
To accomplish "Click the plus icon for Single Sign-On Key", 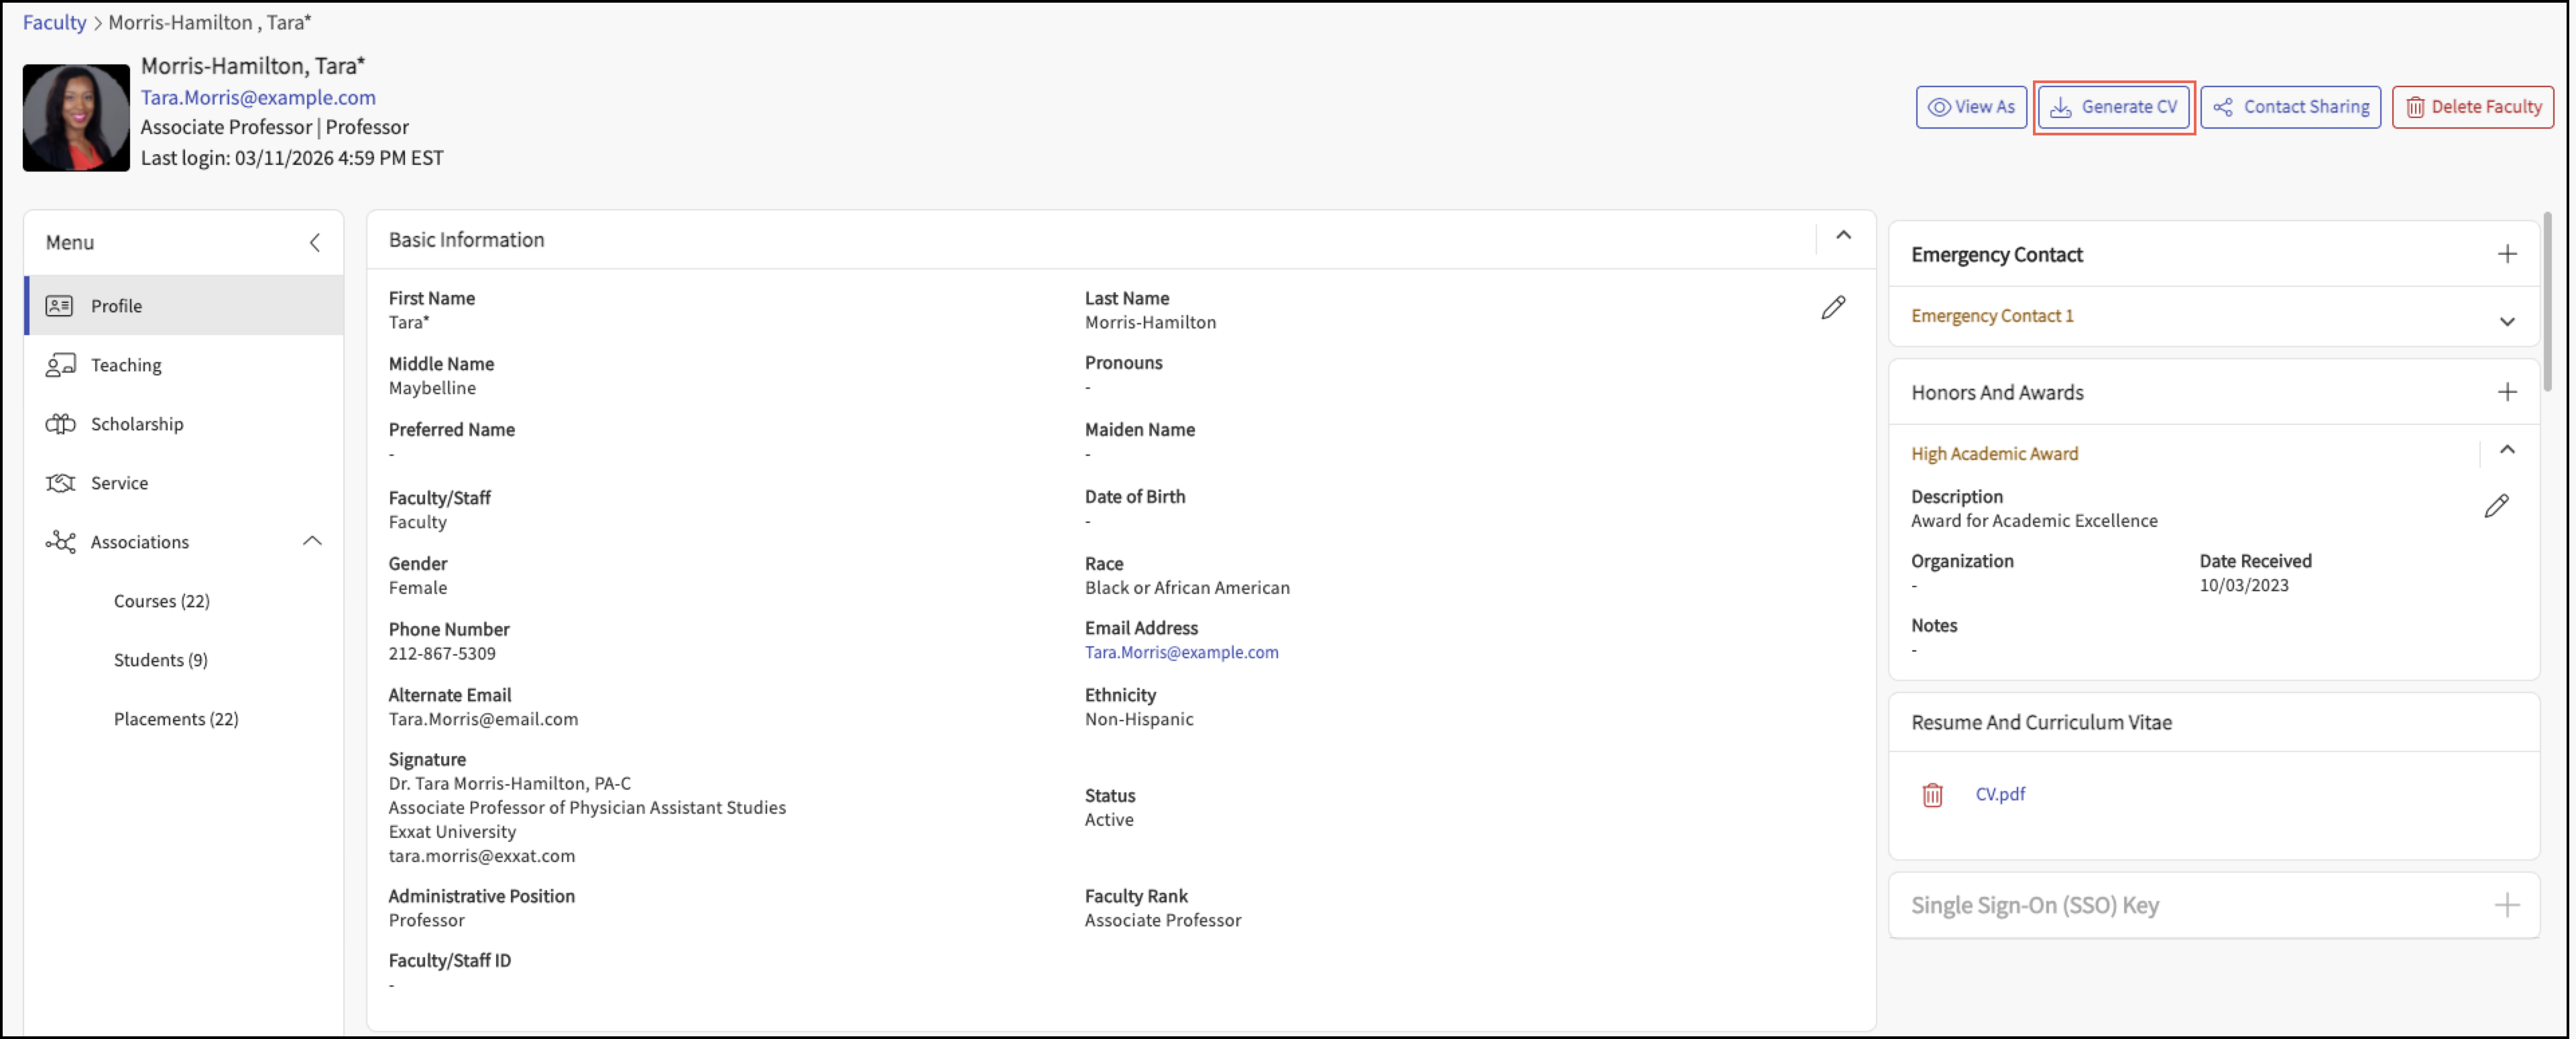I will pos(2506,905).
